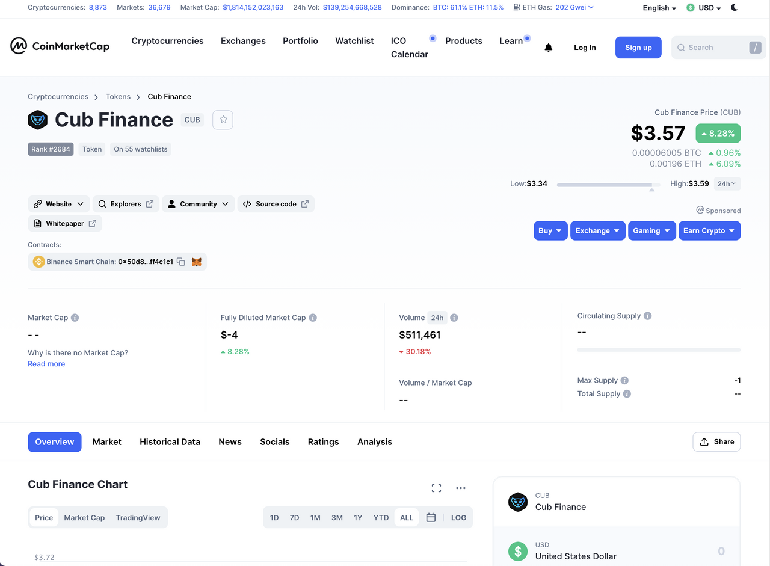Expand chart to fullscreen
The height and width of the screenshot is (566, 770).
437,488
